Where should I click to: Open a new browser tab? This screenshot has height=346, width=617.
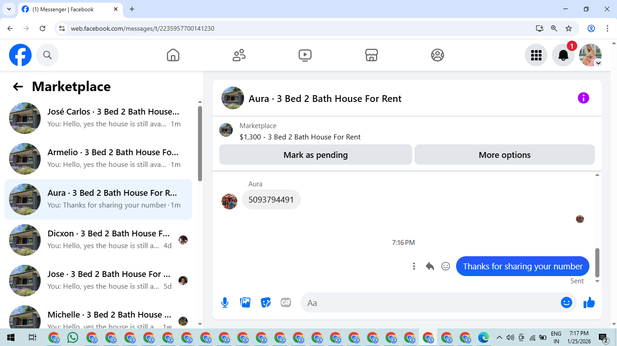point(132,9)
